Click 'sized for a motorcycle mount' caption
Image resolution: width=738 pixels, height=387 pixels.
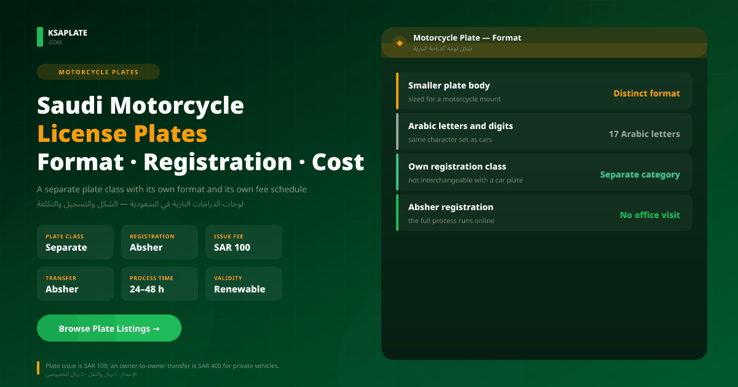(454, 99)
